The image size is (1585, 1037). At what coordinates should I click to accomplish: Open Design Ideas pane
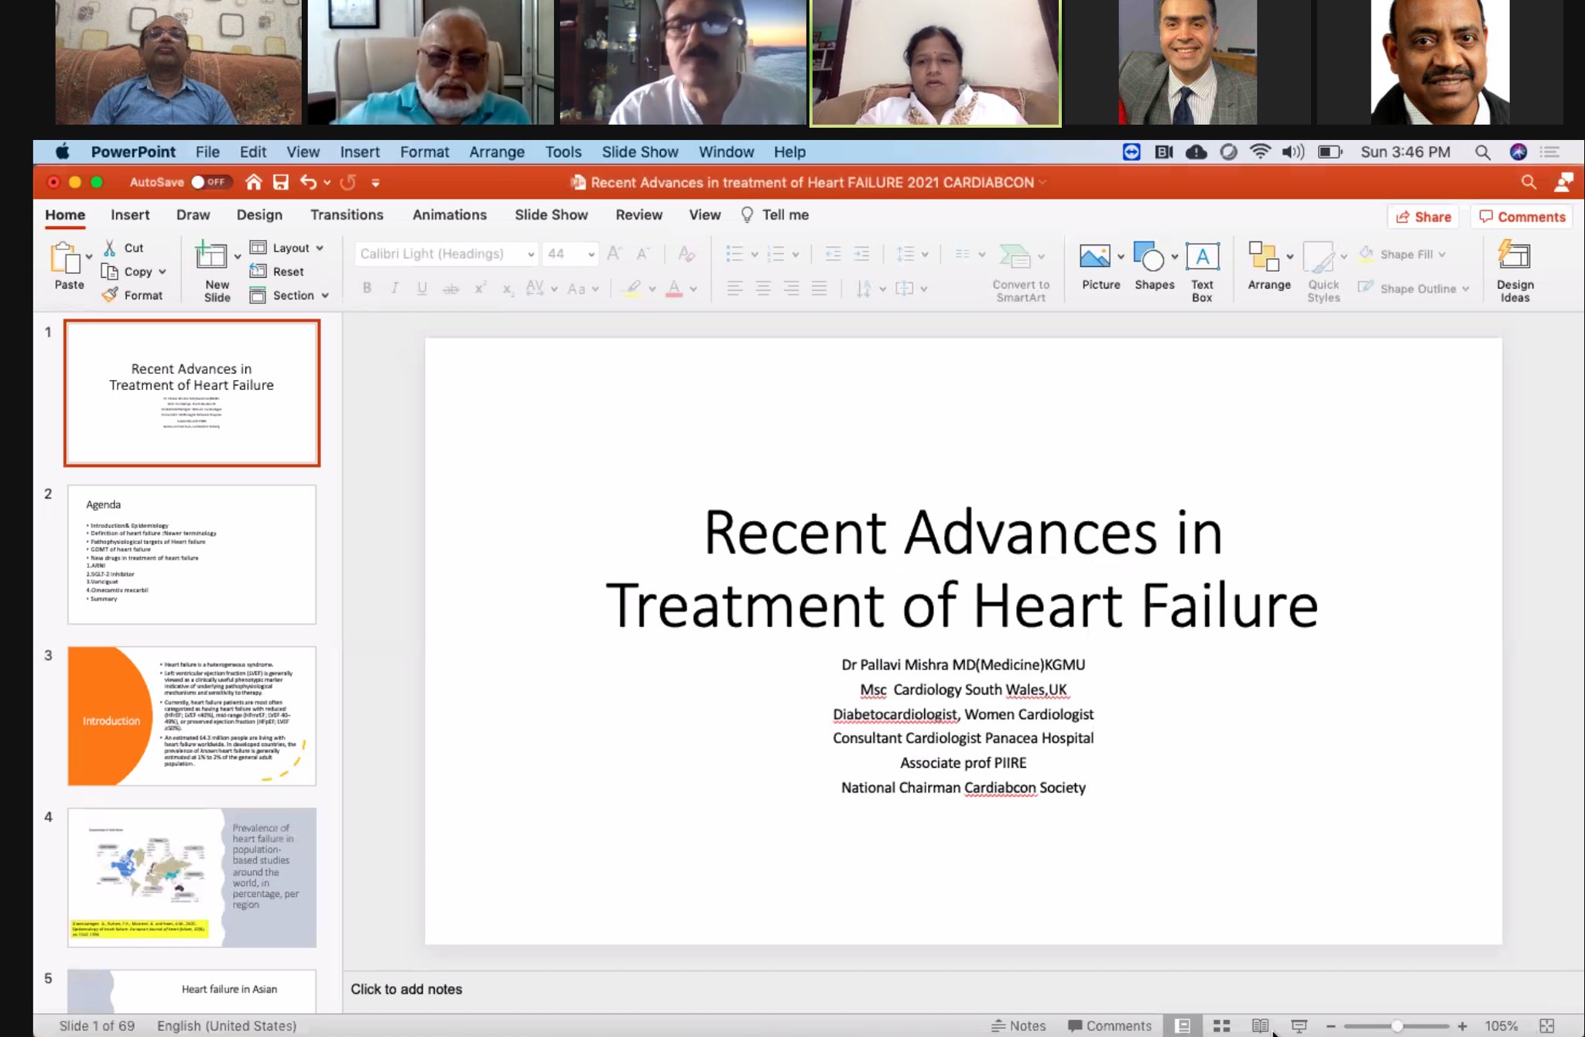[x=1515, y=271]
